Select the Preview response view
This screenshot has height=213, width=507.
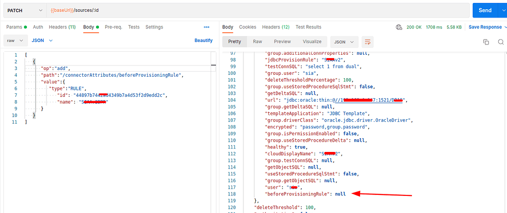[x=282, y=42]
